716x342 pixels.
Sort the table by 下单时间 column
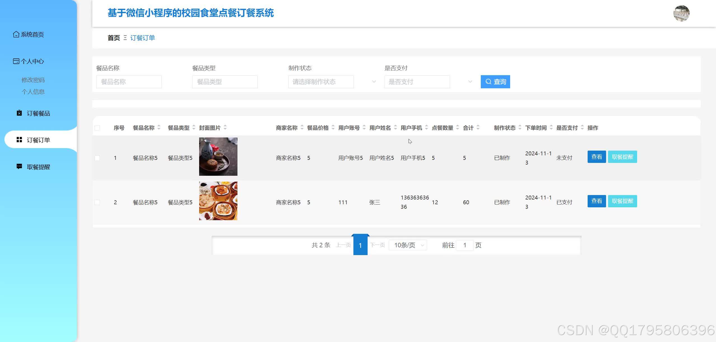point(551,128)
